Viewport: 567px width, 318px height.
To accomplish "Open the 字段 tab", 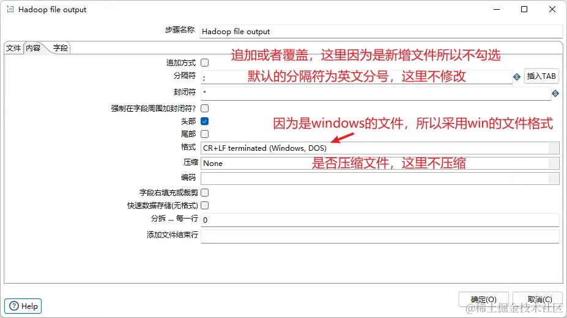I will click(60, 48).
